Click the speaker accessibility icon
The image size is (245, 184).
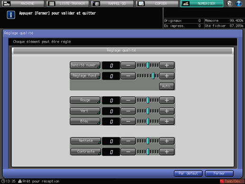tap(229, 3)
